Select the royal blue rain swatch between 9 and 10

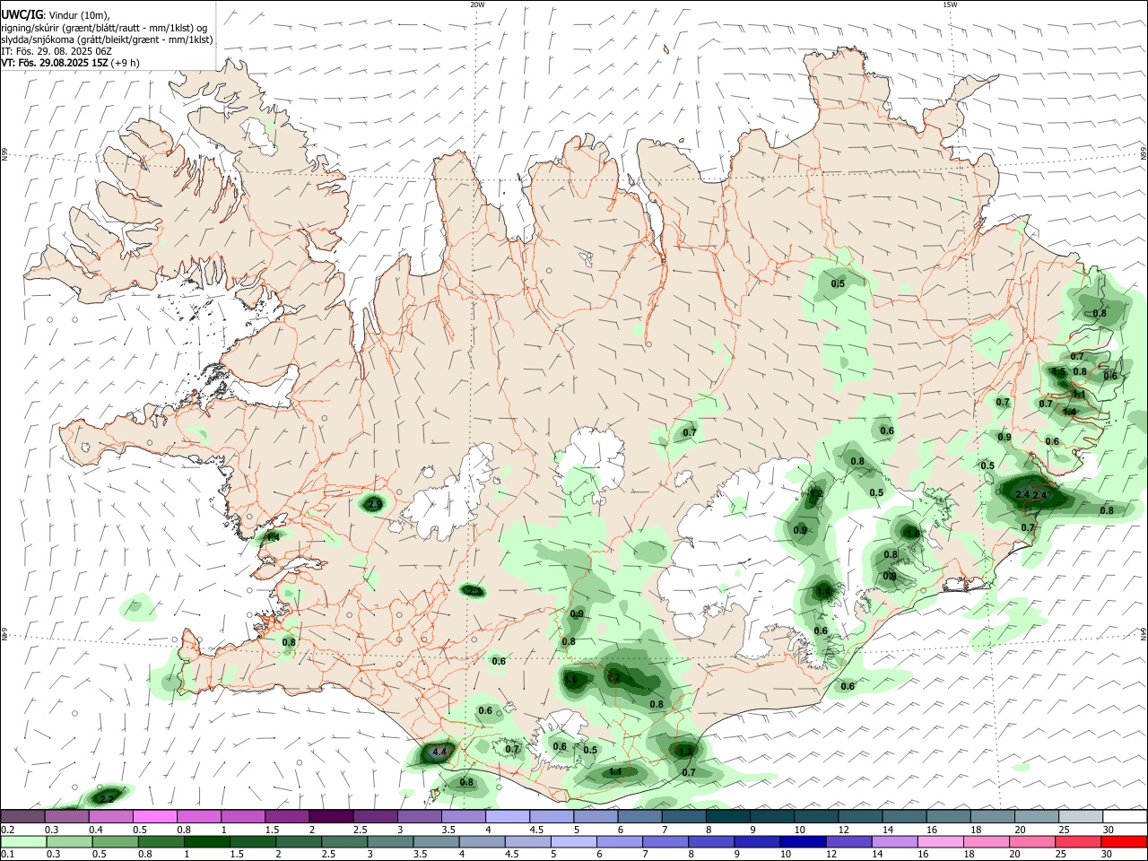(x=756, y=841)
